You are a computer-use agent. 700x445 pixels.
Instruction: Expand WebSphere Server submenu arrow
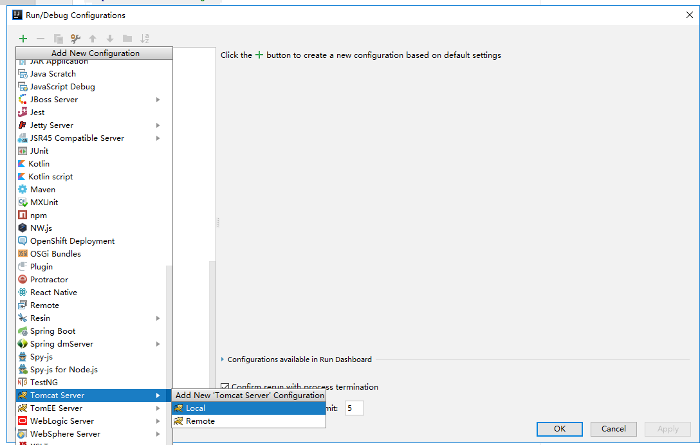(x=158, y=434)
